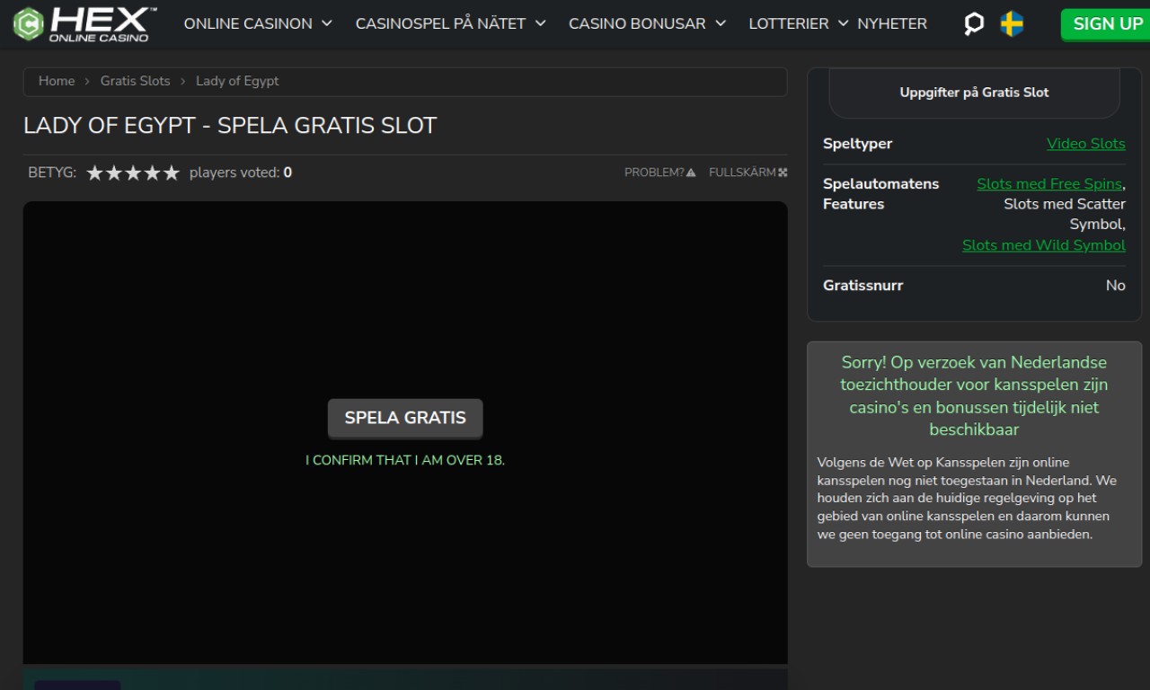Rate the slot with the fifth star
Image resolution: width=1150 pixels, height=690 pixels.
[x=172, y=172]
